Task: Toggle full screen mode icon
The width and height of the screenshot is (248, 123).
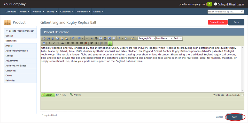Action: (x=44, y=43)
